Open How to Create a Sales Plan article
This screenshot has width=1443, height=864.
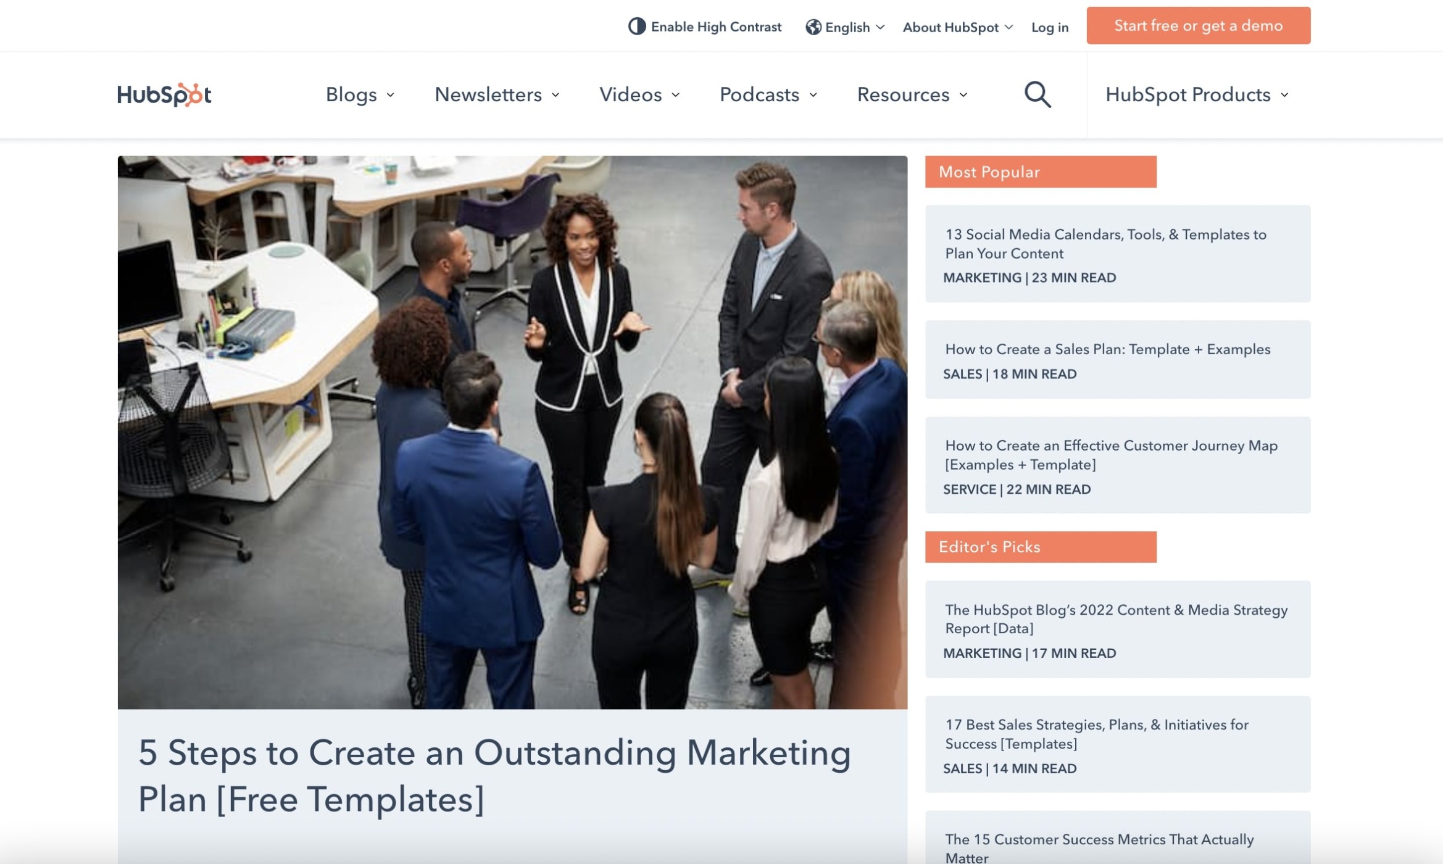tap(1107, 349)
